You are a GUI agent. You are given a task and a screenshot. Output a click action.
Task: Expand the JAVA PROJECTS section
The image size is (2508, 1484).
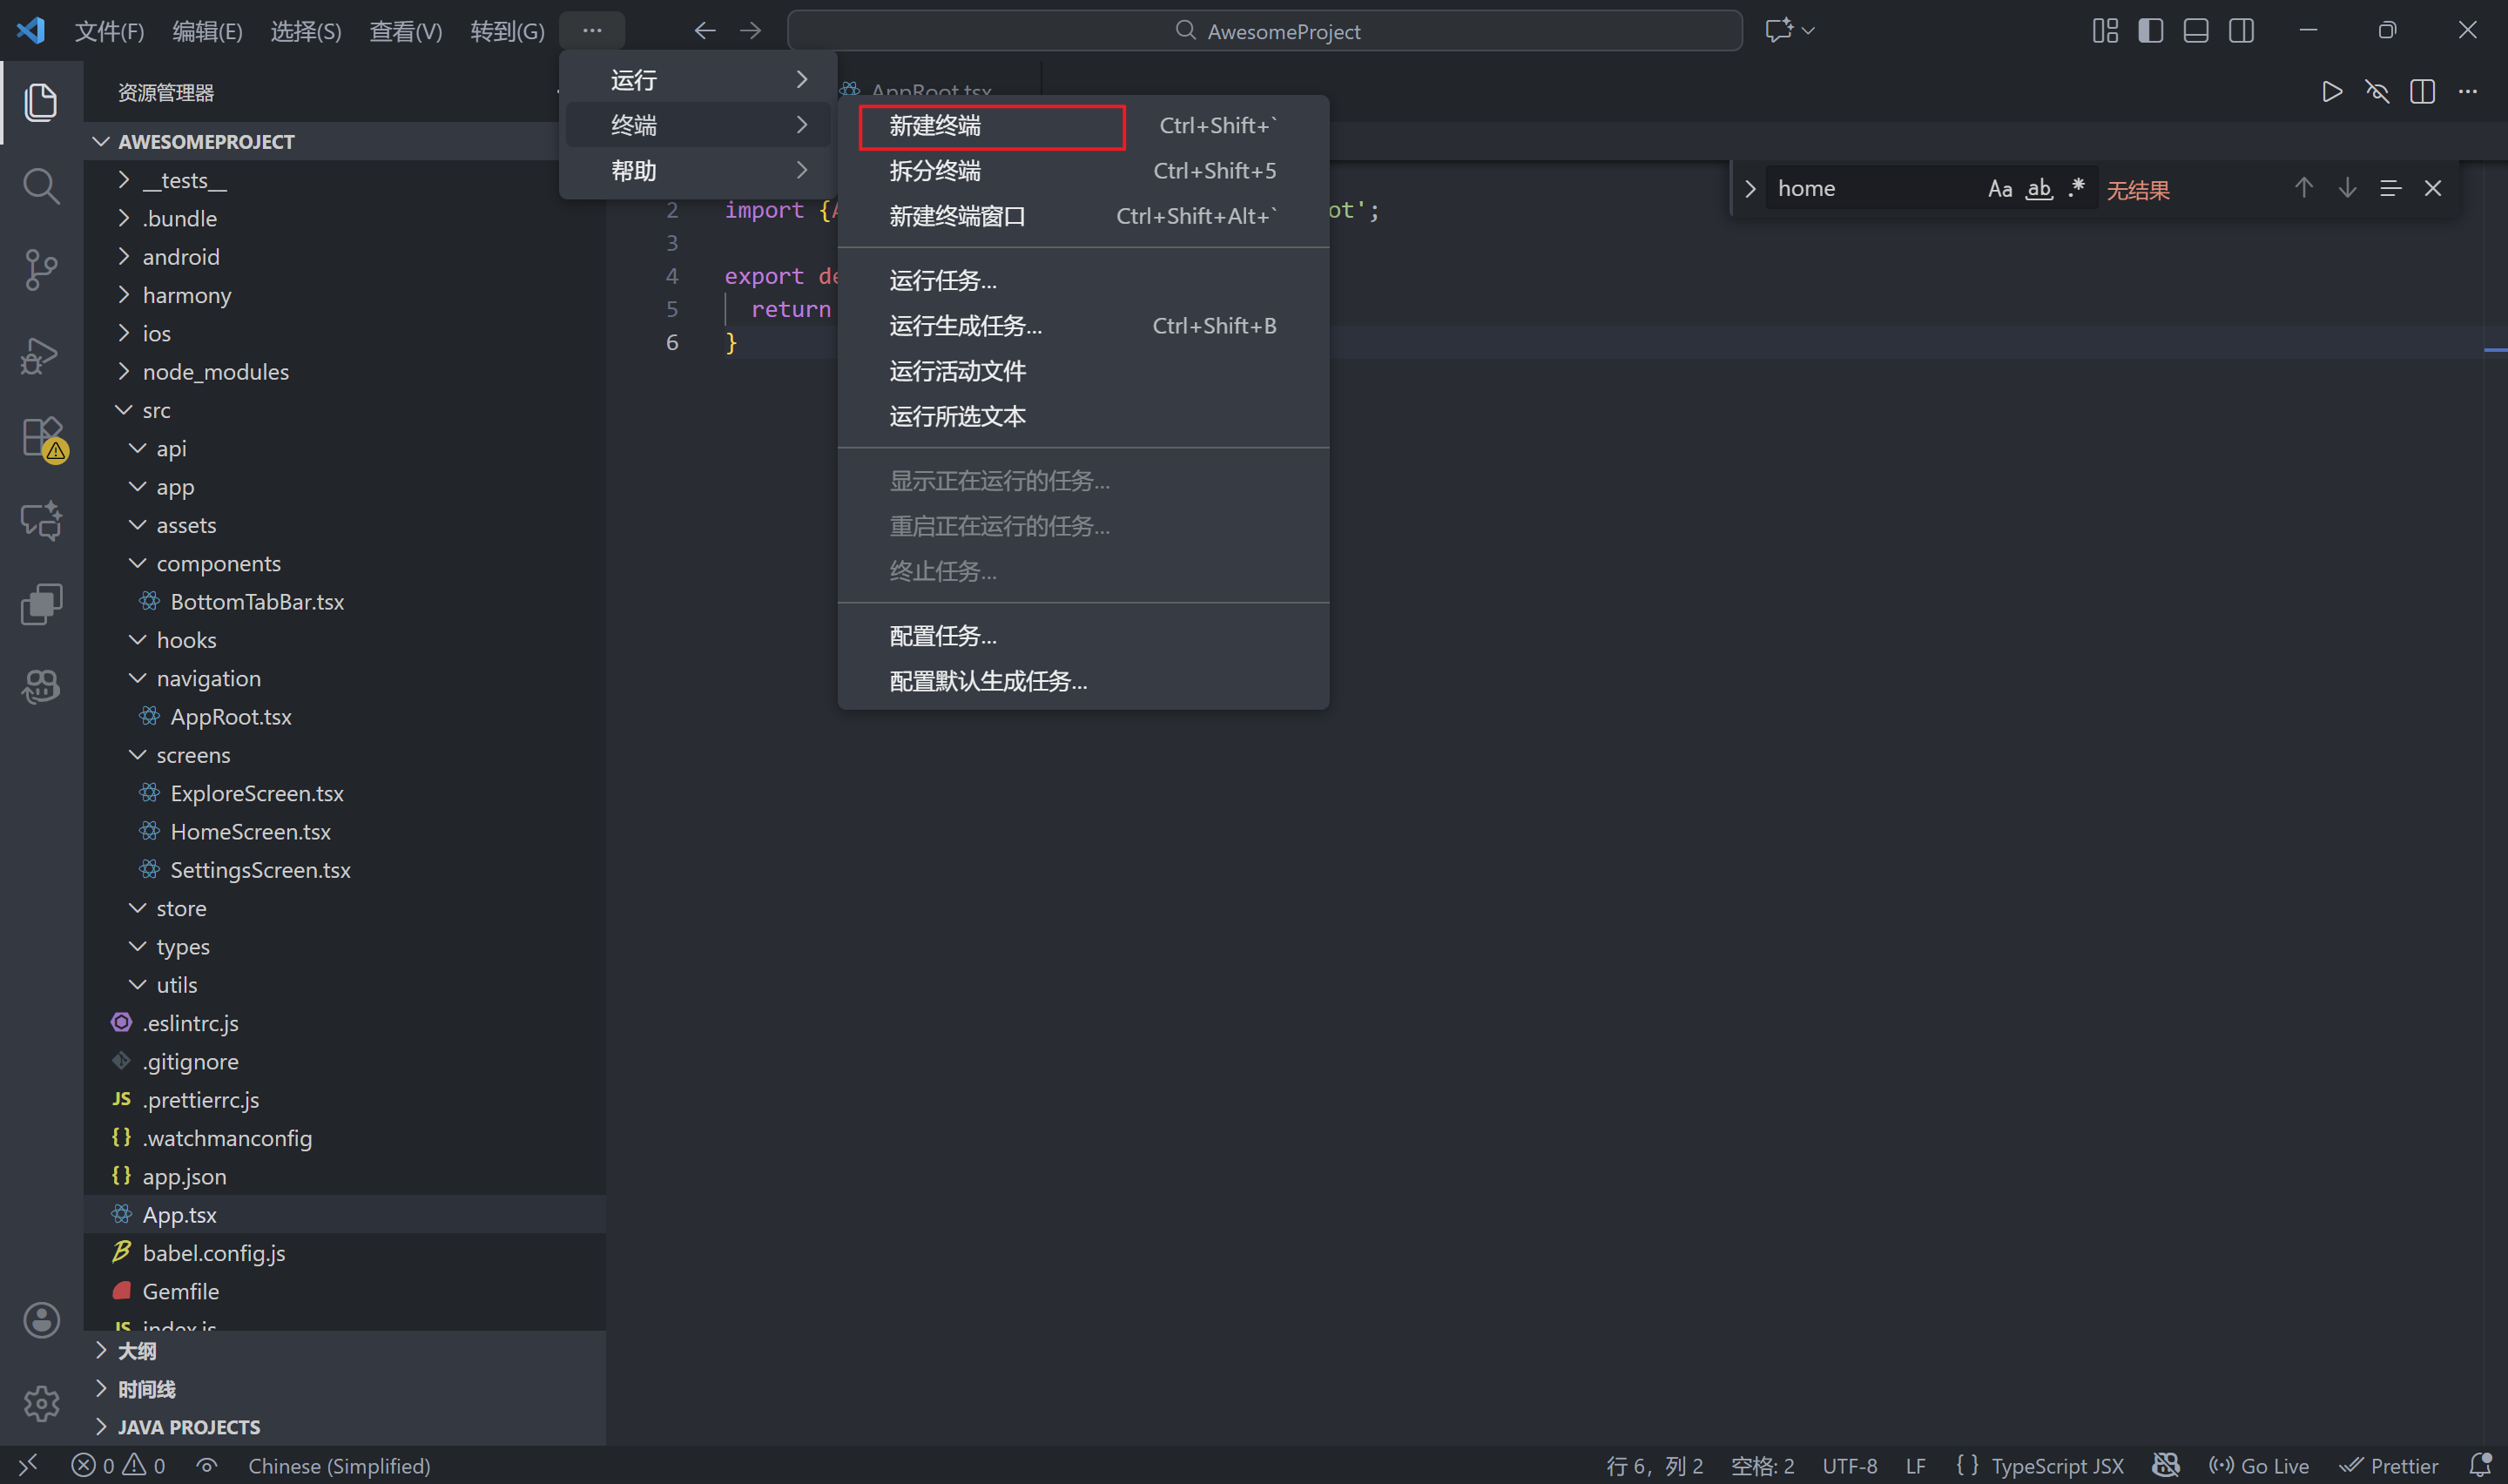(190, 1426)
